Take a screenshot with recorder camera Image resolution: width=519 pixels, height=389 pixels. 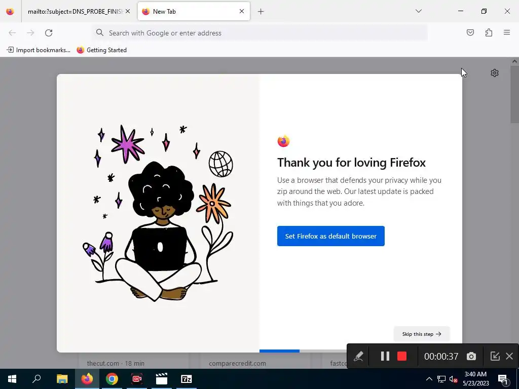(x=471, y=356)
